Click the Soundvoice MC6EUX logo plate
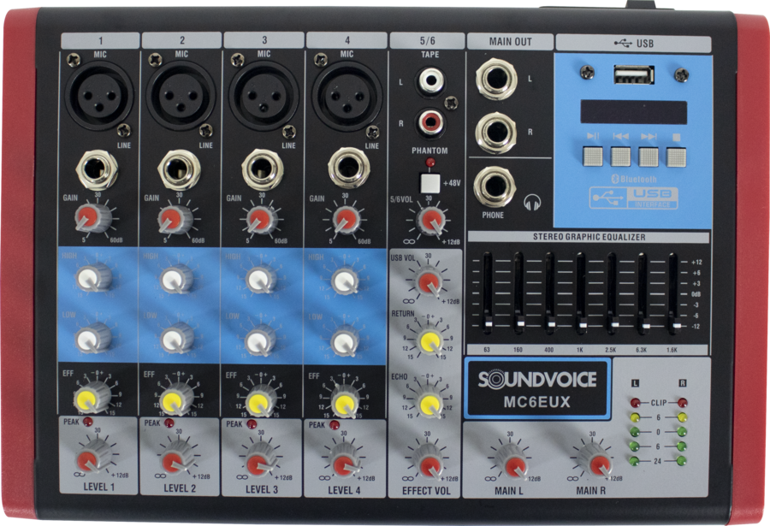This screenshot has width=770, height=526. coord(538,389)
